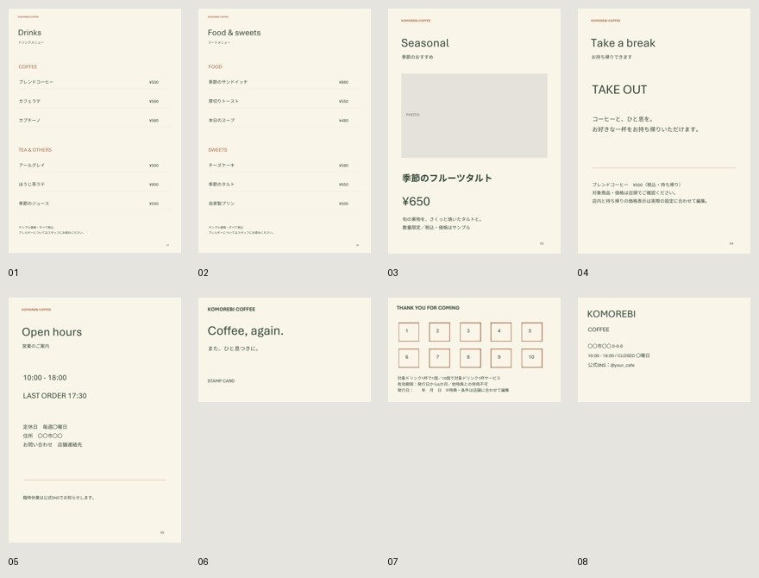759x578 pixels.
Task: Click the "季節のジュース" menu item
Action: (x=34, y=204)
